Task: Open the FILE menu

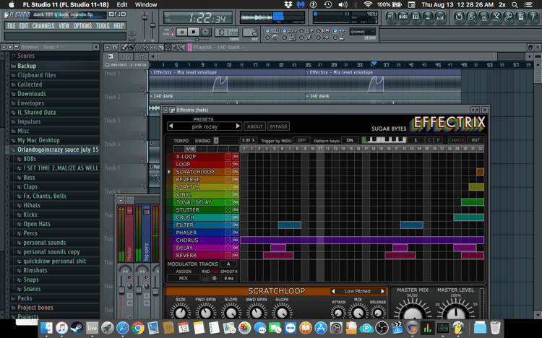Action: pyautogui.click(x=12, y=26)
